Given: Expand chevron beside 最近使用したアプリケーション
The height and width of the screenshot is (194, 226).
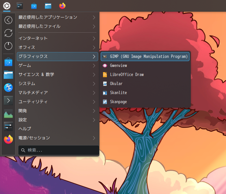Looking at the screenshot, I should tap(94, 17).
